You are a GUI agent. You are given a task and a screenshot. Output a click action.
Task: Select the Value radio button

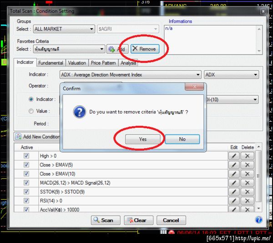[31, 111]
